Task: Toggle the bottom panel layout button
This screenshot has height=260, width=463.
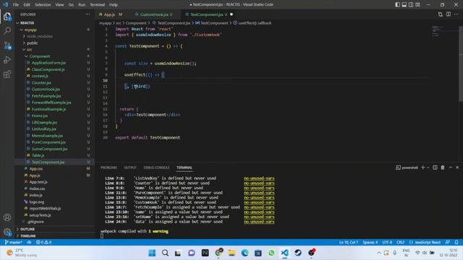Action: (404, 5)
